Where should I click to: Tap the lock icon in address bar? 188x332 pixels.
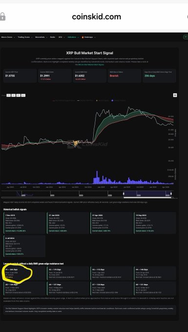2,17
